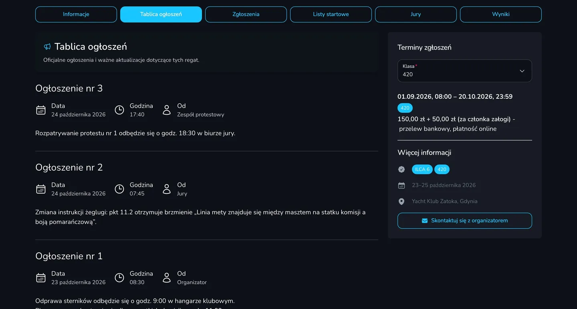Image resolution: width=577 pixels, height=309 pixels.
Task: Click clock icon beside 08:30
Action: 119,278
